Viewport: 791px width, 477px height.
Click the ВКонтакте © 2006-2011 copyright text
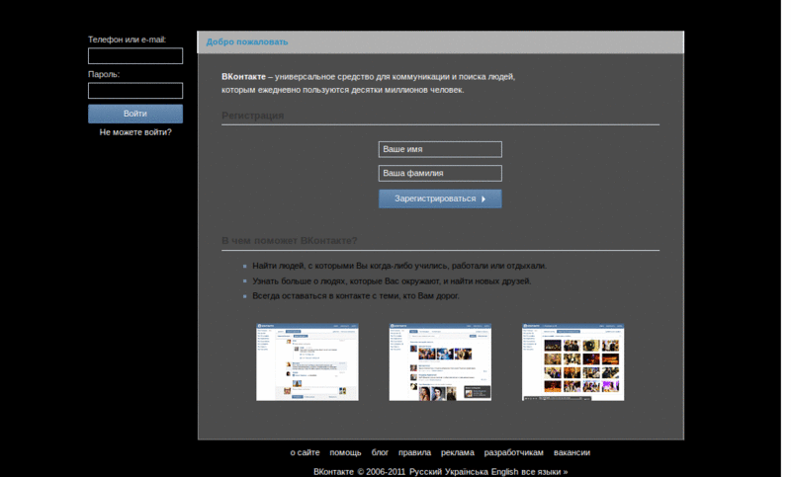tap(360, 472)
